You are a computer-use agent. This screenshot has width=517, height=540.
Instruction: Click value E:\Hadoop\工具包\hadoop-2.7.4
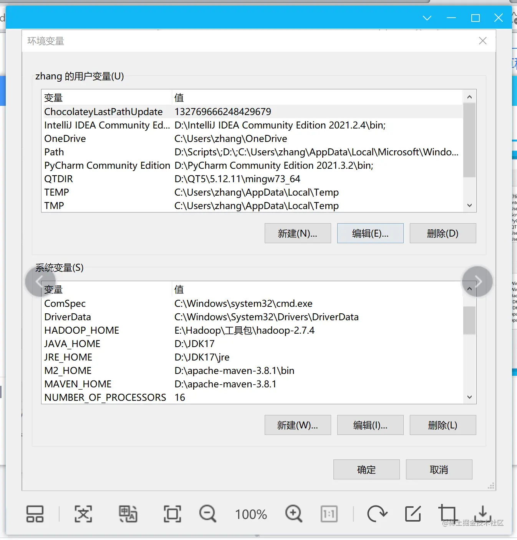coord(244,330)
